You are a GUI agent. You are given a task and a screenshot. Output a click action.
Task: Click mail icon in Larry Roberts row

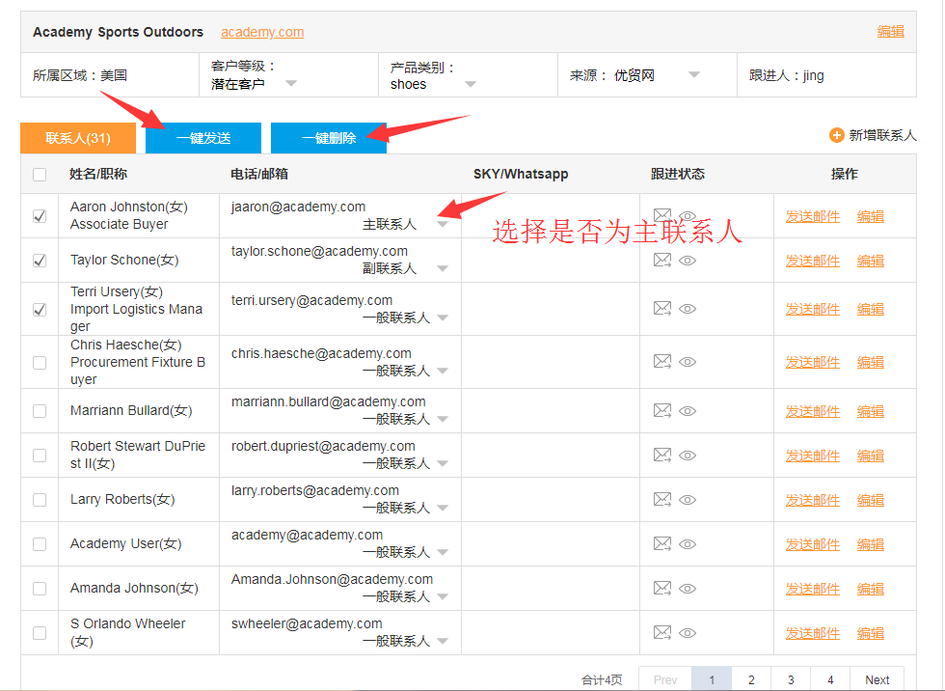point(662,499)
